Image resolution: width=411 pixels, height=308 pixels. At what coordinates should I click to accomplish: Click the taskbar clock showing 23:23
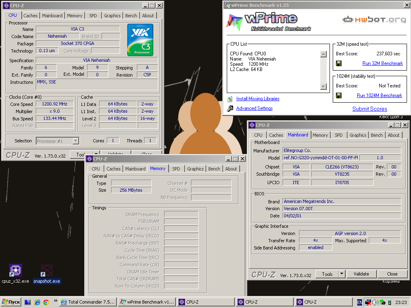click(401, 302)
